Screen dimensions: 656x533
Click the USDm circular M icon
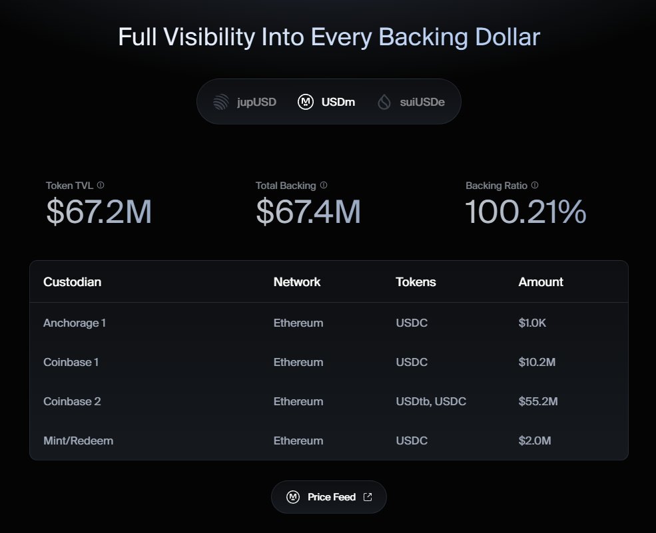pyautogui.click(x=306, y=102)
